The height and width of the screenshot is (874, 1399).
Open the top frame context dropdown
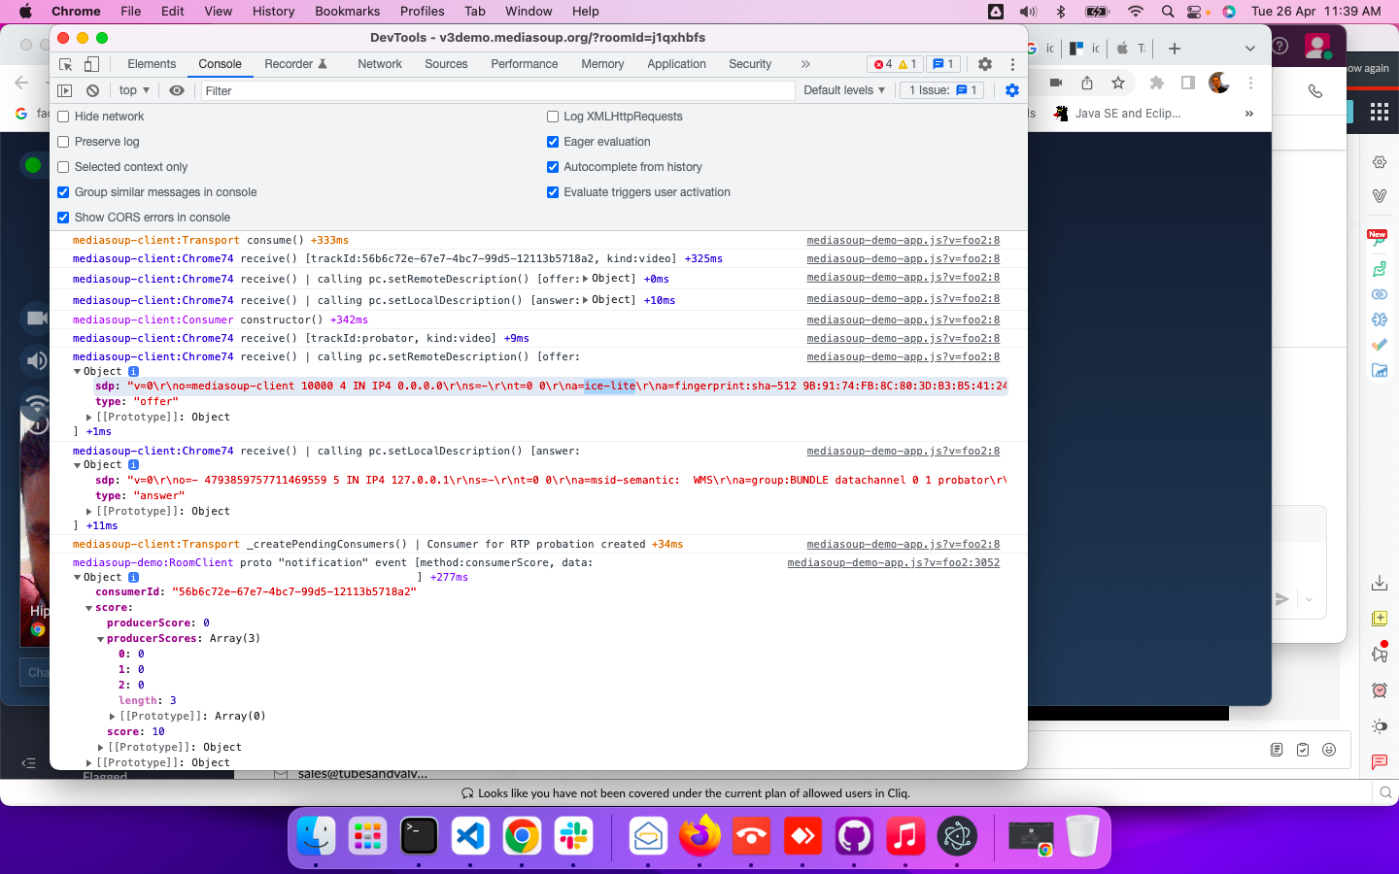[132, 90]
